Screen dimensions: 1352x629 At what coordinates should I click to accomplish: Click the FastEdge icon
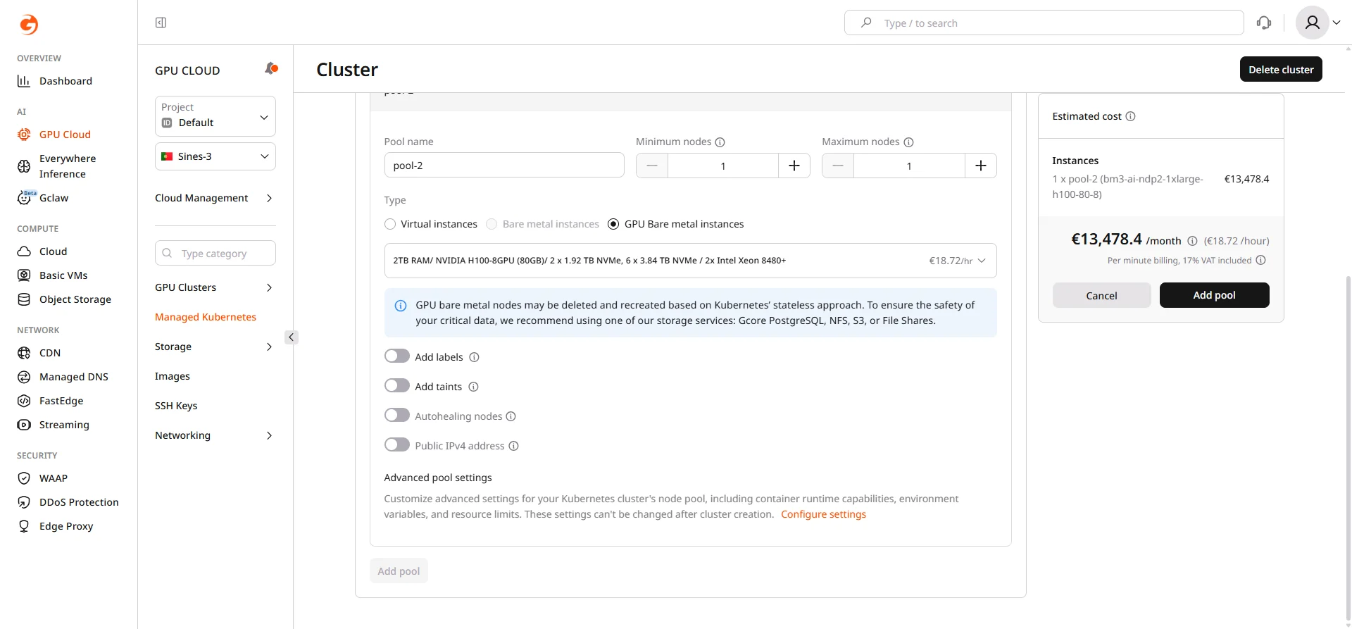click(24, 401)
